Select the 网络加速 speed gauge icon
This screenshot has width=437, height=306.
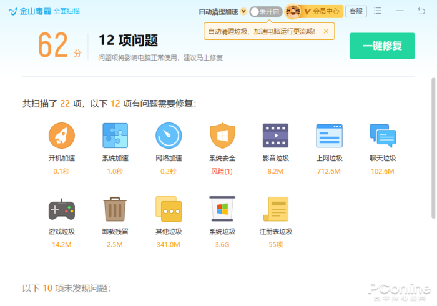point(169,136)
